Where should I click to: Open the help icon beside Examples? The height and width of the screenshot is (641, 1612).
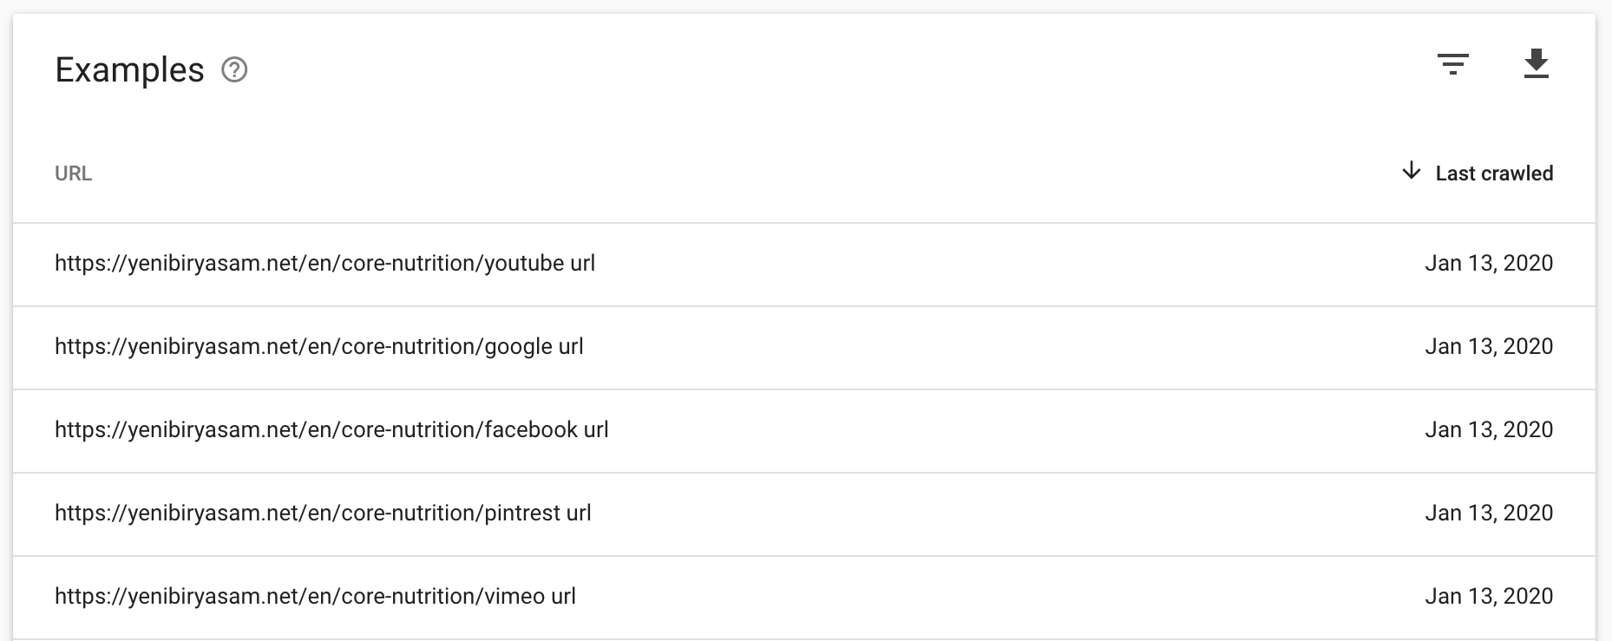point(234,69)
